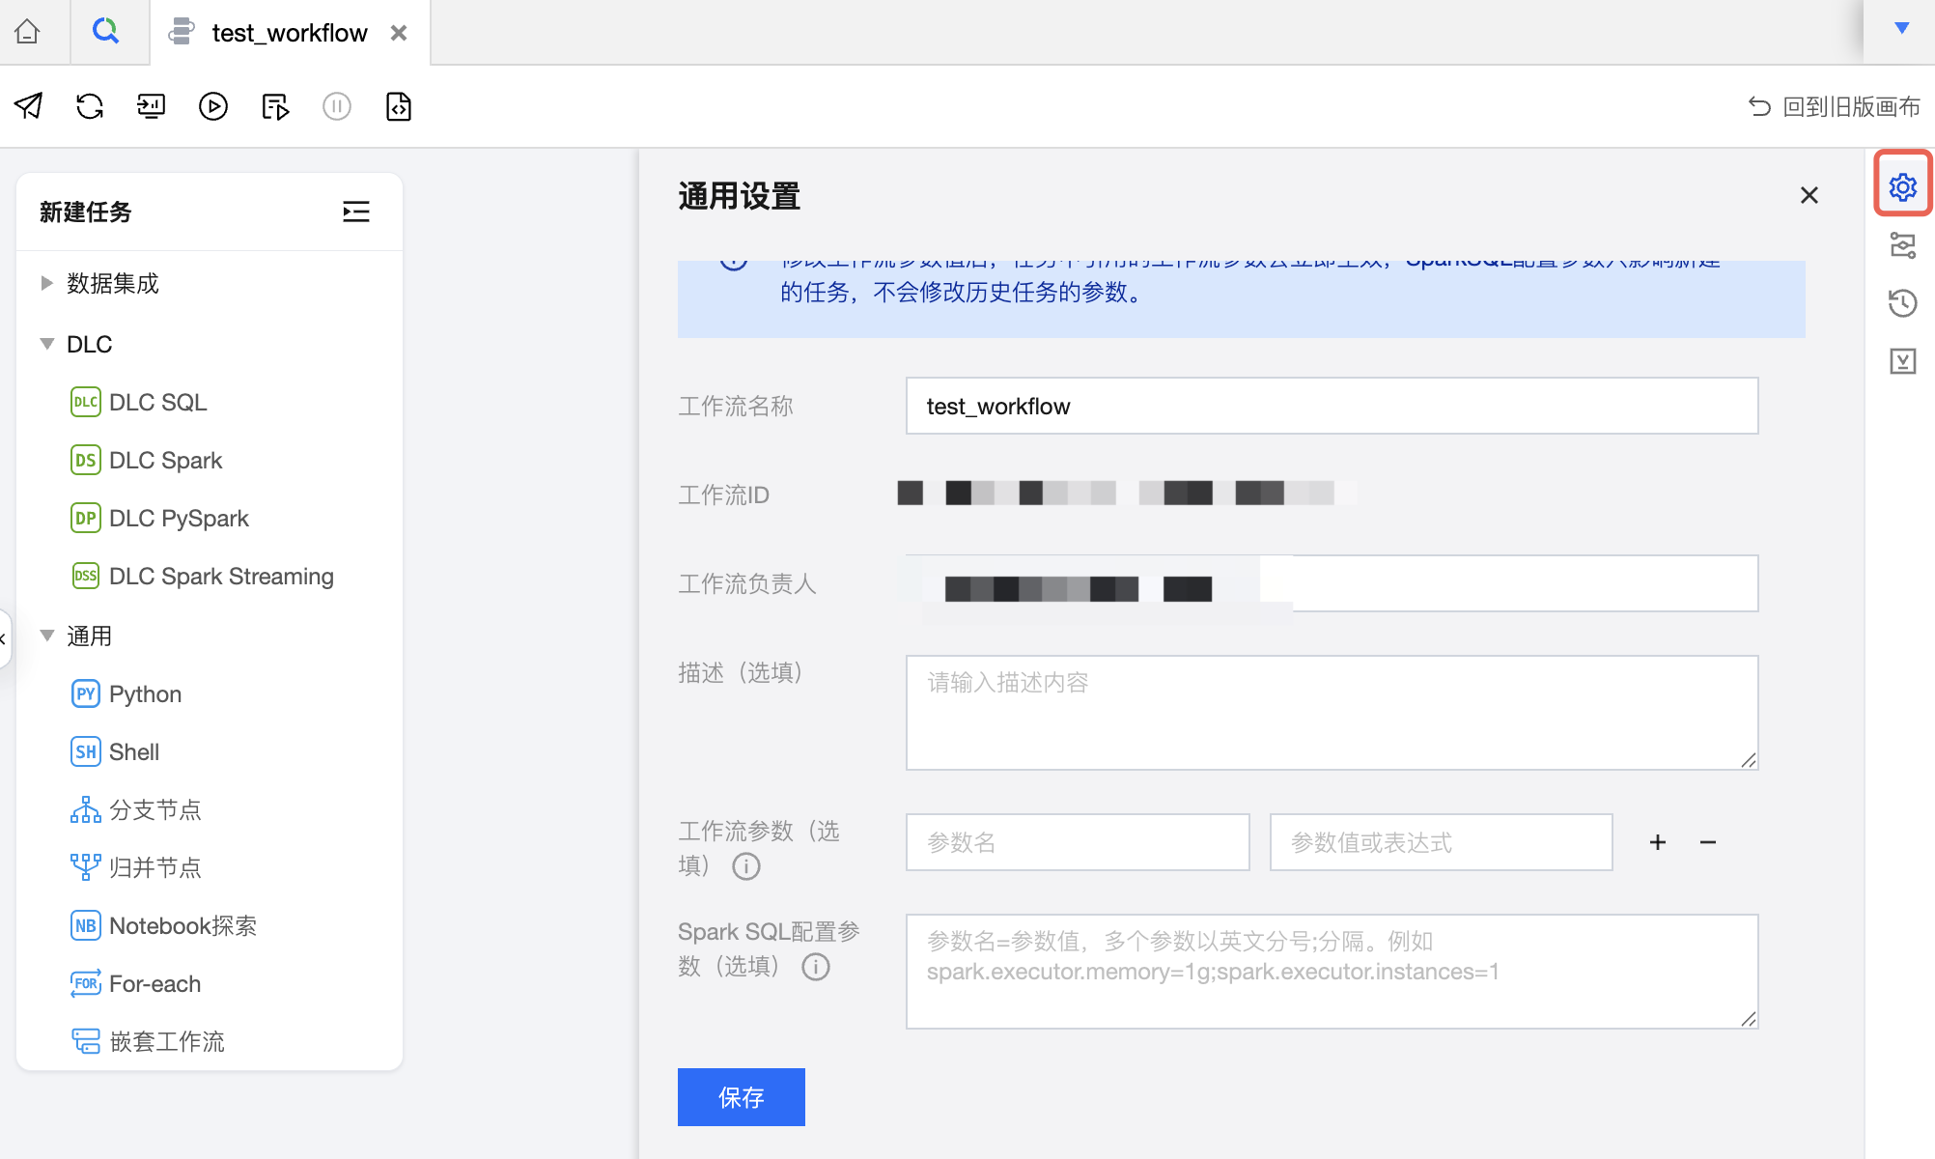
Task: Add a workflow parameter with plus button
Action: [1657, 842]
